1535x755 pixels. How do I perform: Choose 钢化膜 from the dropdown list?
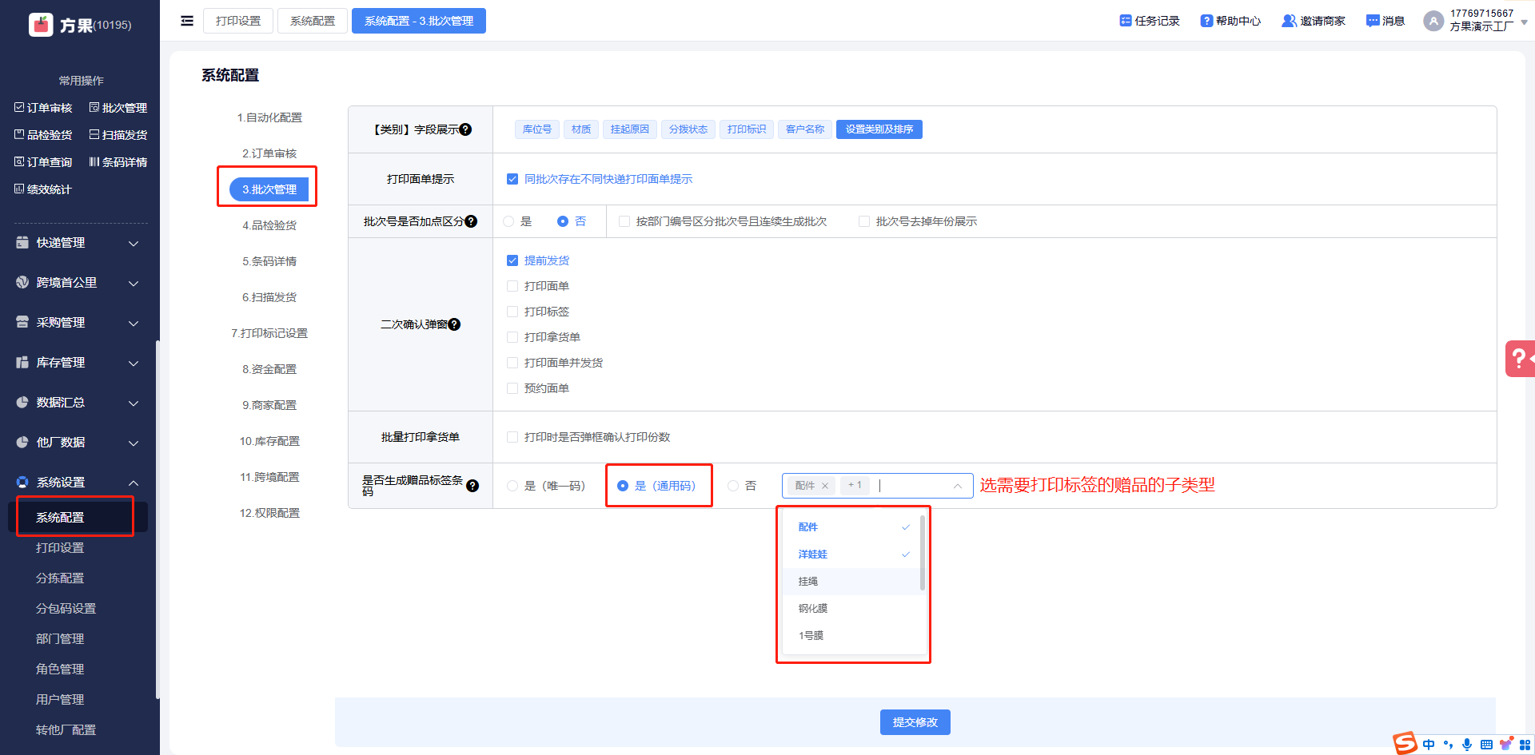(x=813, y=609)
